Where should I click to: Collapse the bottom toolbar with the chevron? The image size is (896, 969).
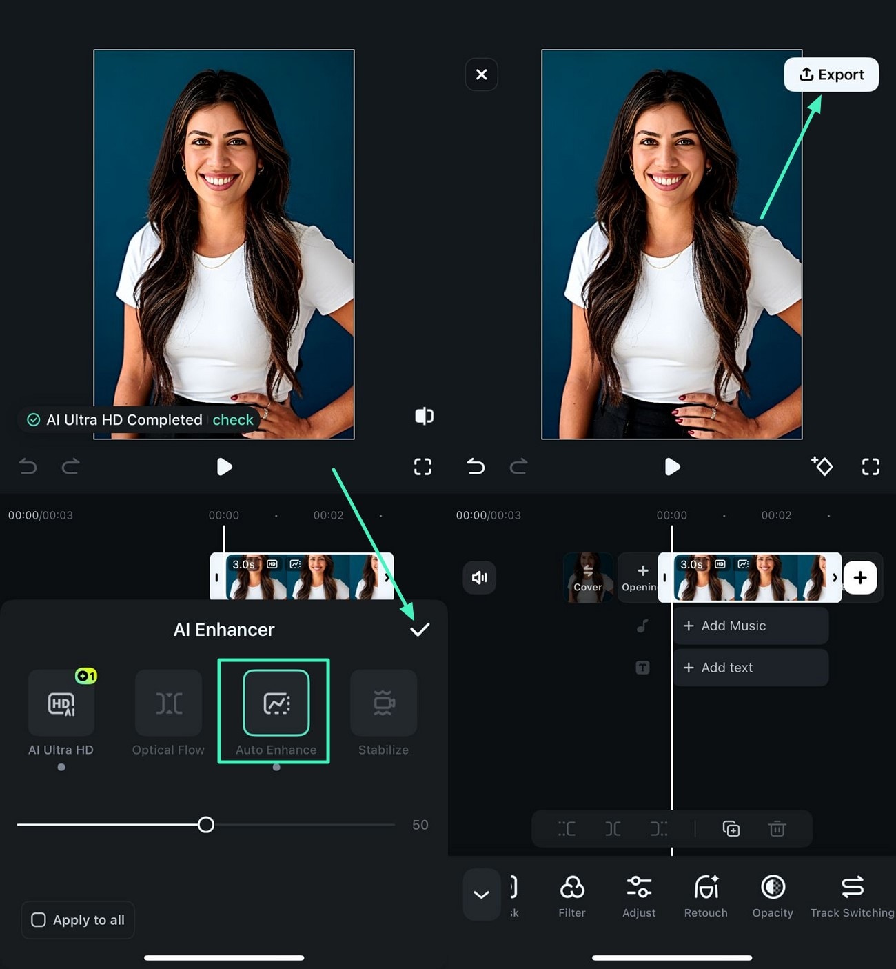(x=481, y=895)
